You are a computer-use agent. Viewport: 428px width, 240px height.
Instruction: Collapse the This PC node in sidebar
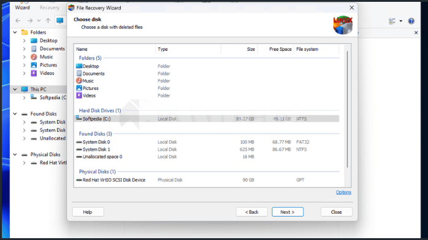point(15,89)
